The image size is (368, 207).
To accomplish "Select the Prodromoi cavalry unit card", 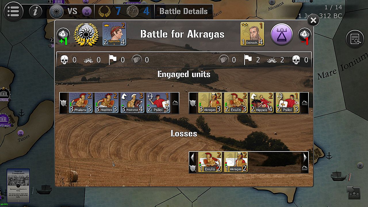I will click(x=132, y=103).
